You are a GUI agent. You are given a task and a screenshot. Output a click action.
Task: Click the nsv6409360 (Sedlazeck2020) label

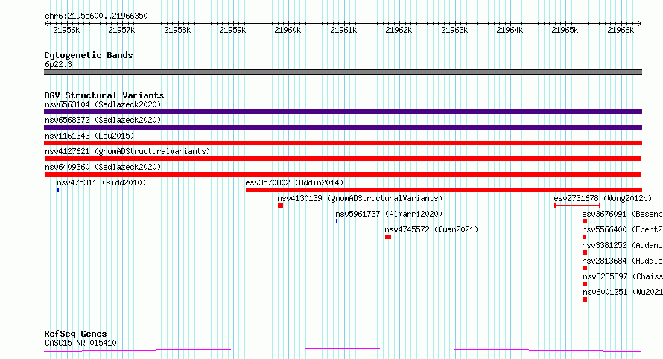tap(103, 167)
